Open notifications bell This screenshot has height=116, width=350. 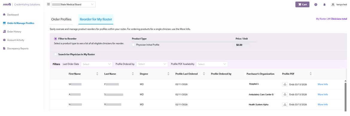click(x=324, y=4)
